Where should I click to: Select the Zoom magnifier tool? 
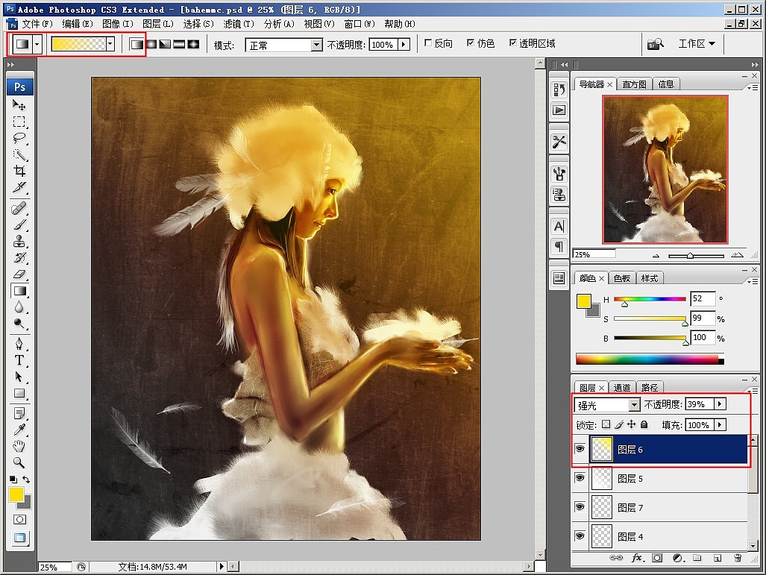tap(20, 462)
